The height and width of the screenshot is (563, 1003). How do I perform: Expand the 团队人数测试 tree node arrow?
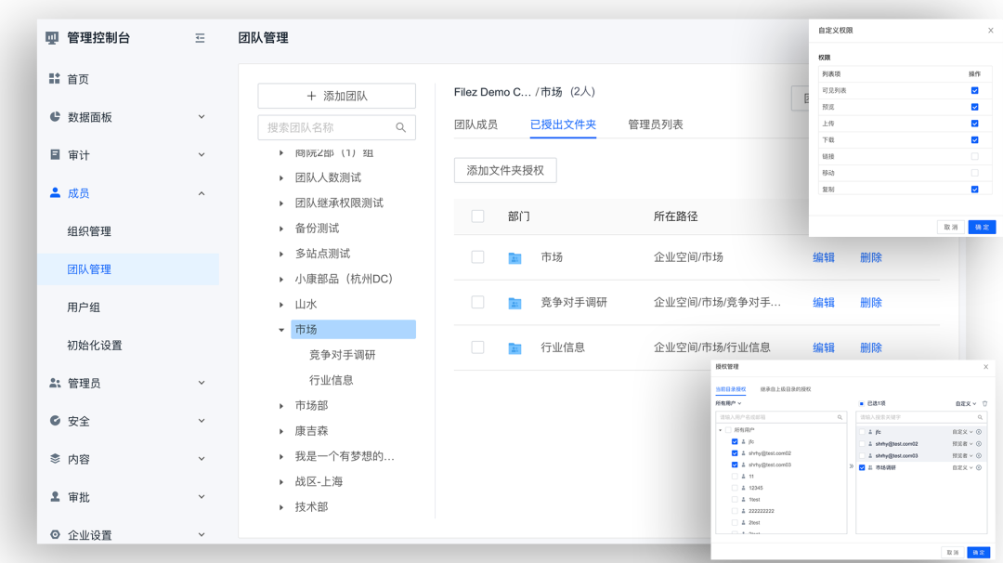(281, 177)
